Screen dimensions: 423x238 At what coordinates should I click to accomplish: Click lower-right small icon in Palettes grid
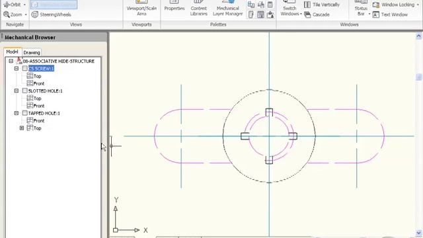pyautogui.click(x=270, y=15)
